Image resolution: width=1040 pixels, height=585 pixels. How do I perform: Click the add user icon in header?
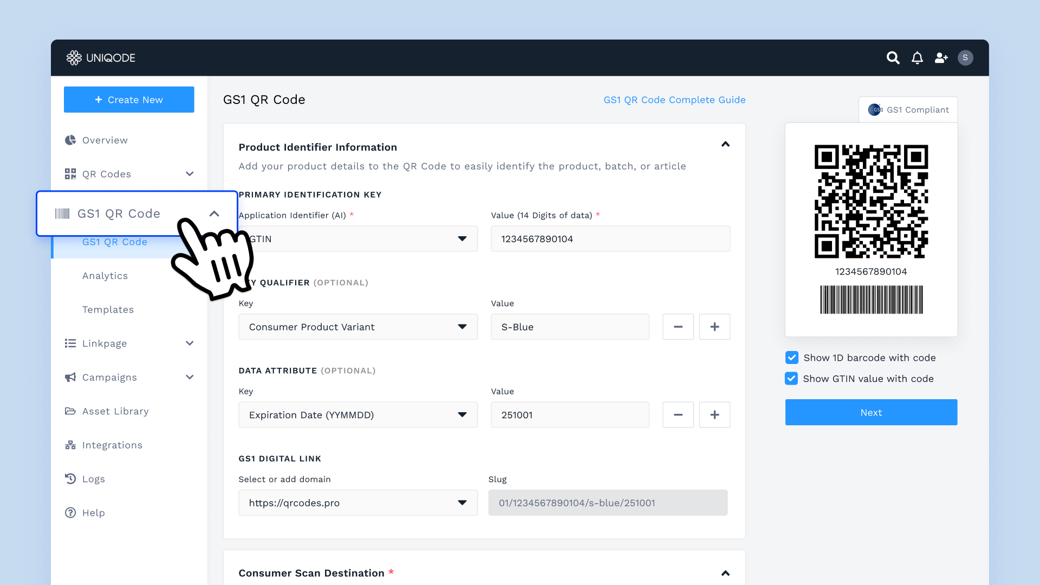[941, 58]
